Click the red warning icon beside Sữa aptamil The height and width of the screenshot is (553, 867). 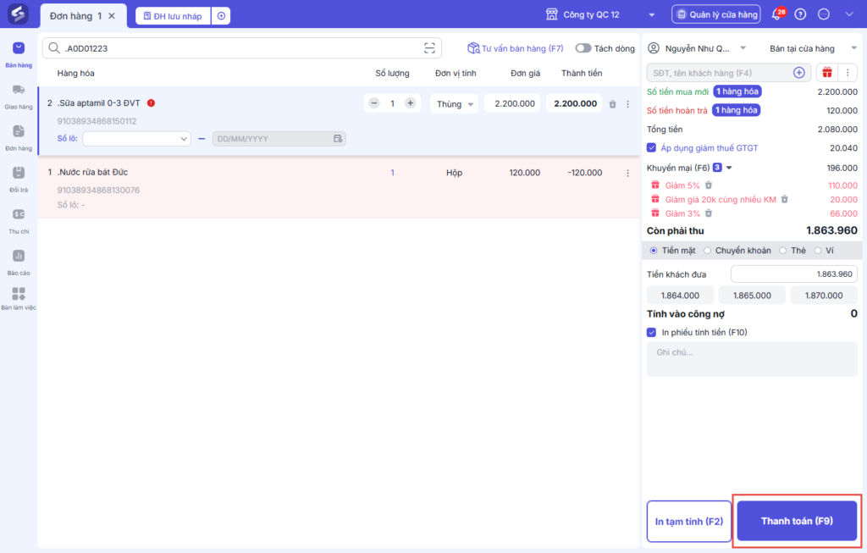(151, 102)
